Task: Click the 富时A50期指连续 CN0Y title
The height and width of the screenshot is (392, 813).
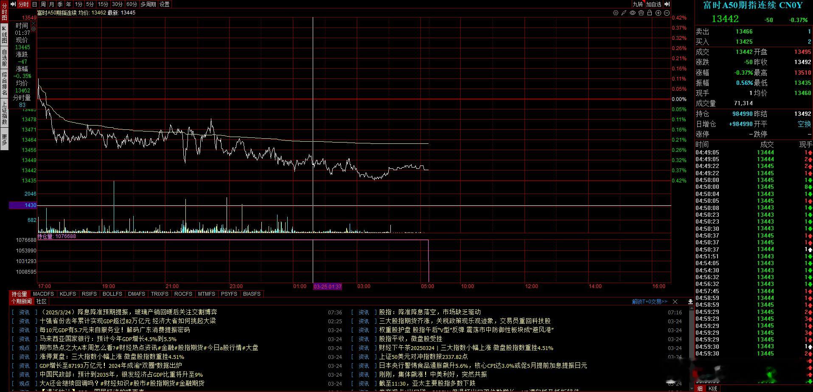Action: pyautogui.click(x=753, y=5)
